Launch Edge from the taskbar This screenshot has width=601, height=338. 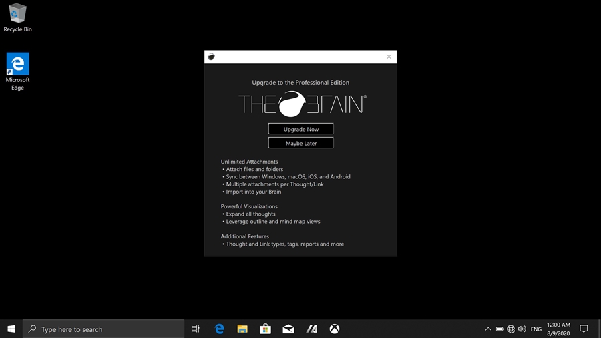(x=219, y=329)
